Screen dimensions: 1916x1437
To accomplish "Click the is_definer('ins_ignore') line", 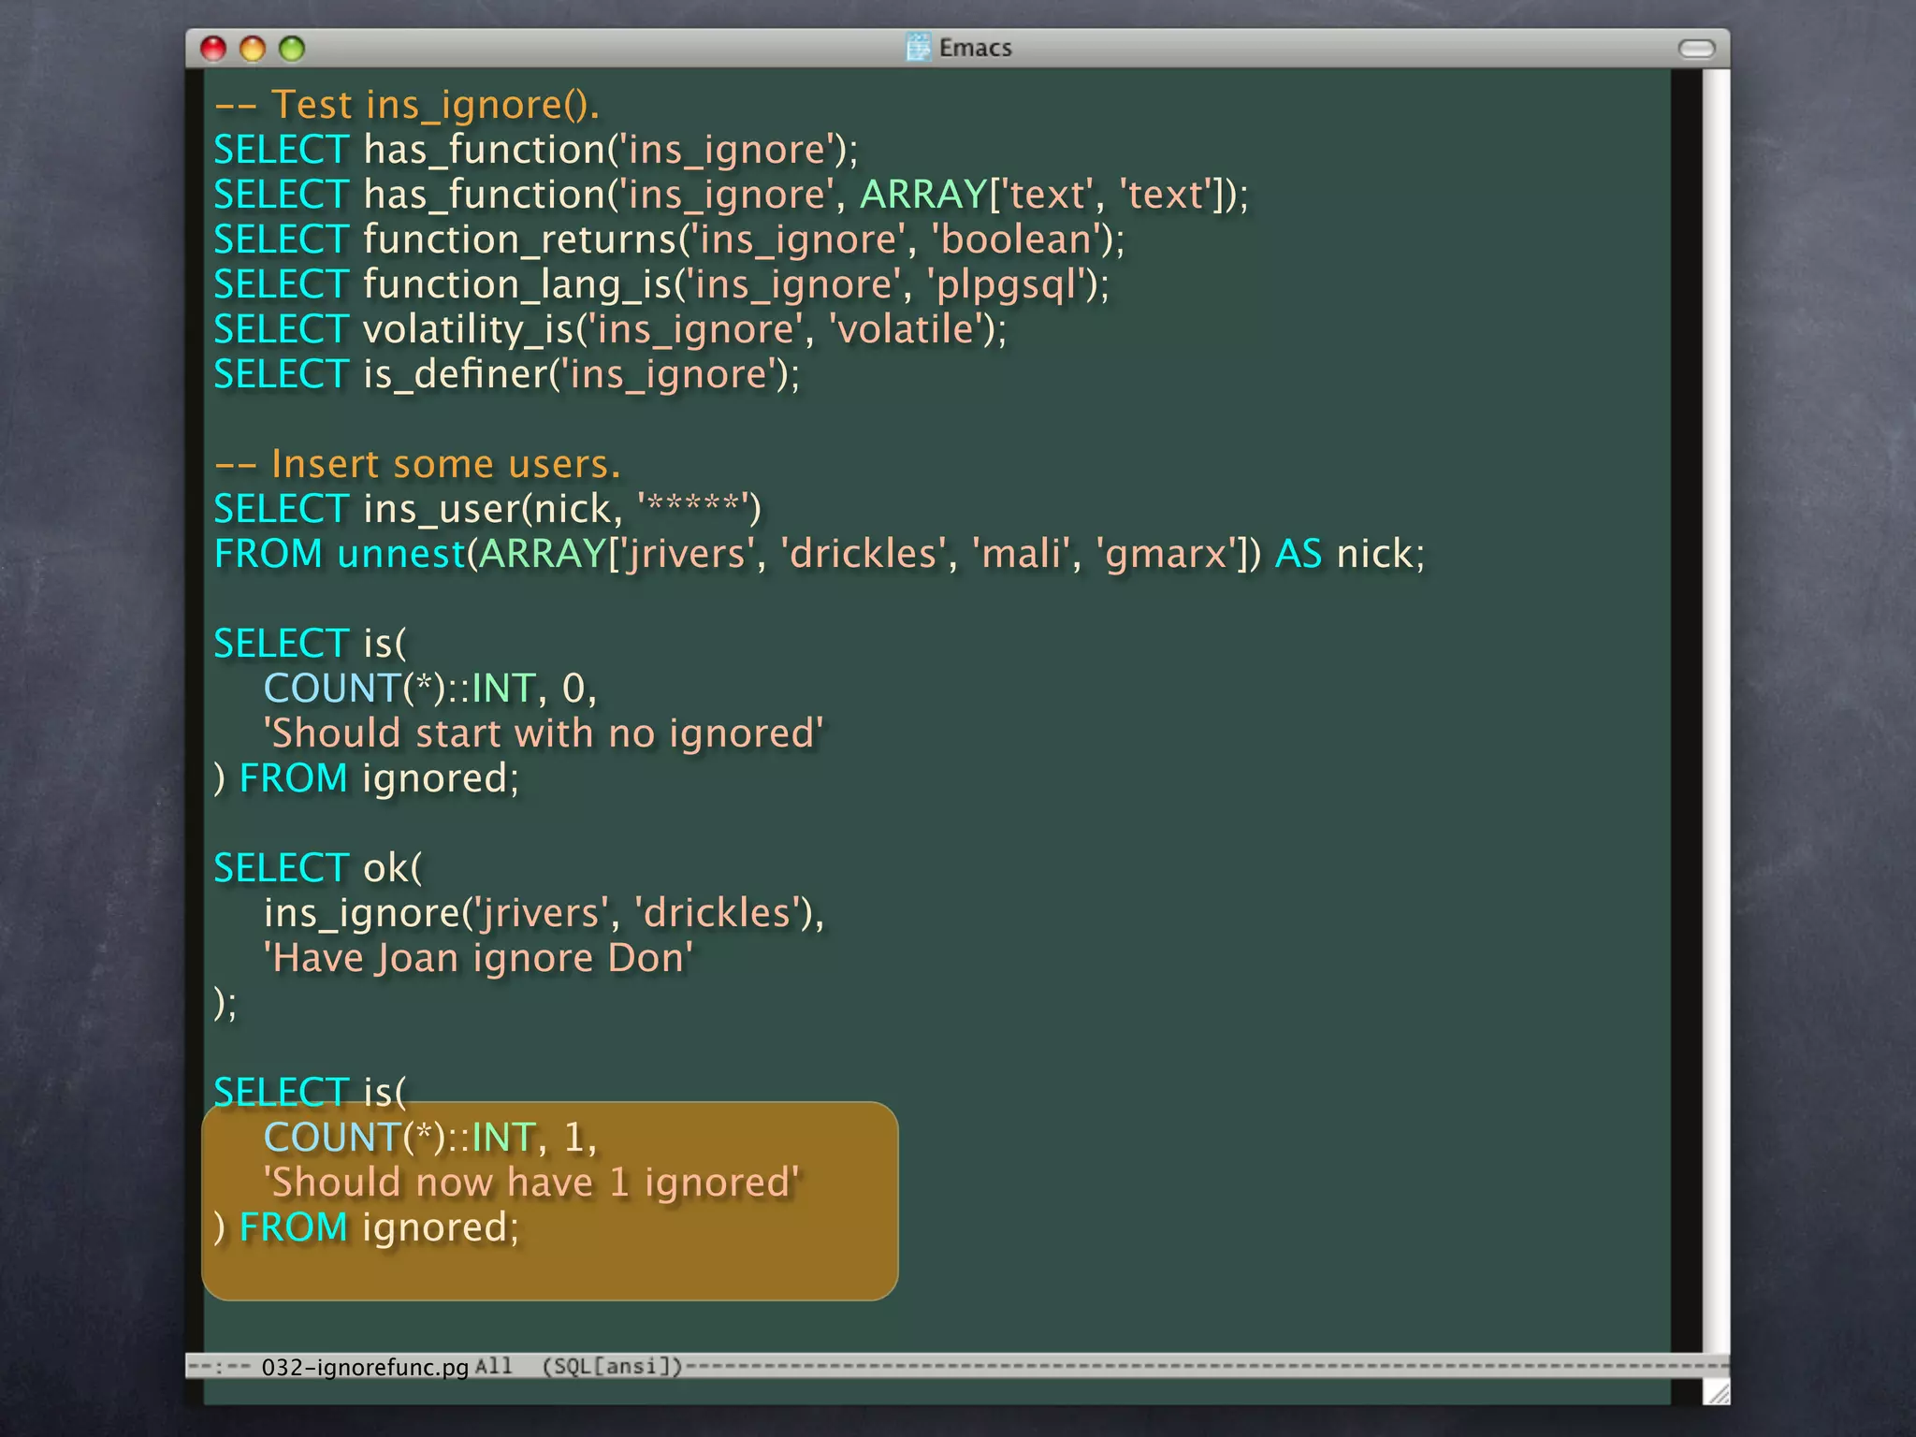I will pyautogui.click(x=507, y=374).
